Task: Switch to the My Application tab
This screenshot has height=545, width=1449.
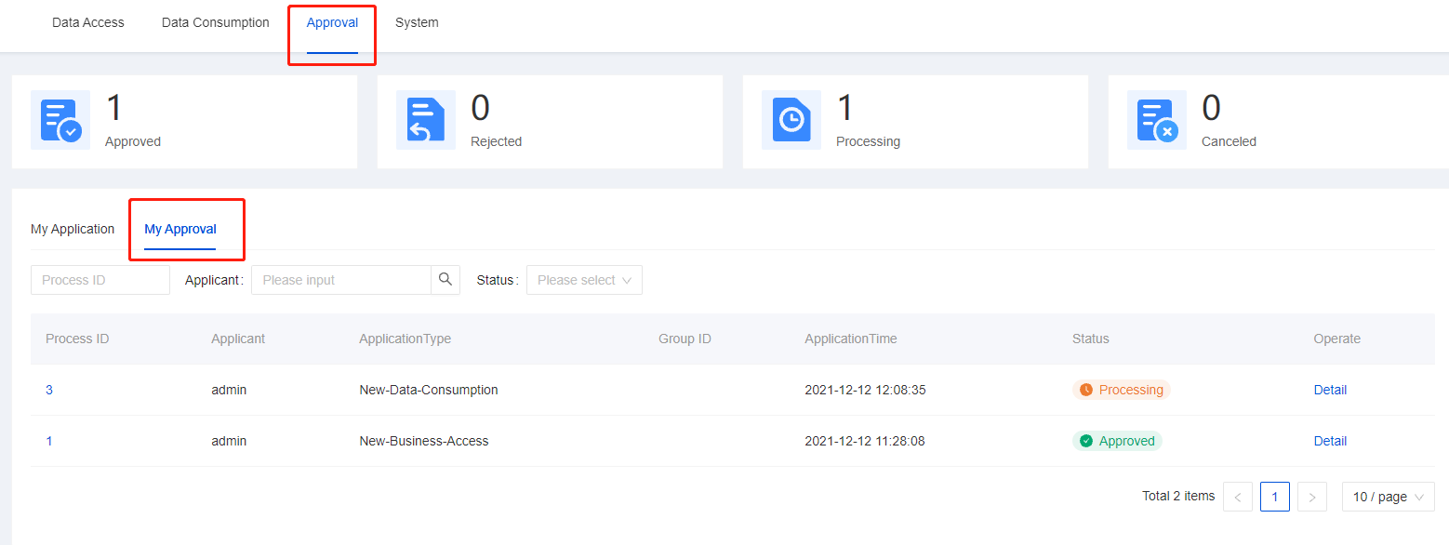Action: (73, 229)
